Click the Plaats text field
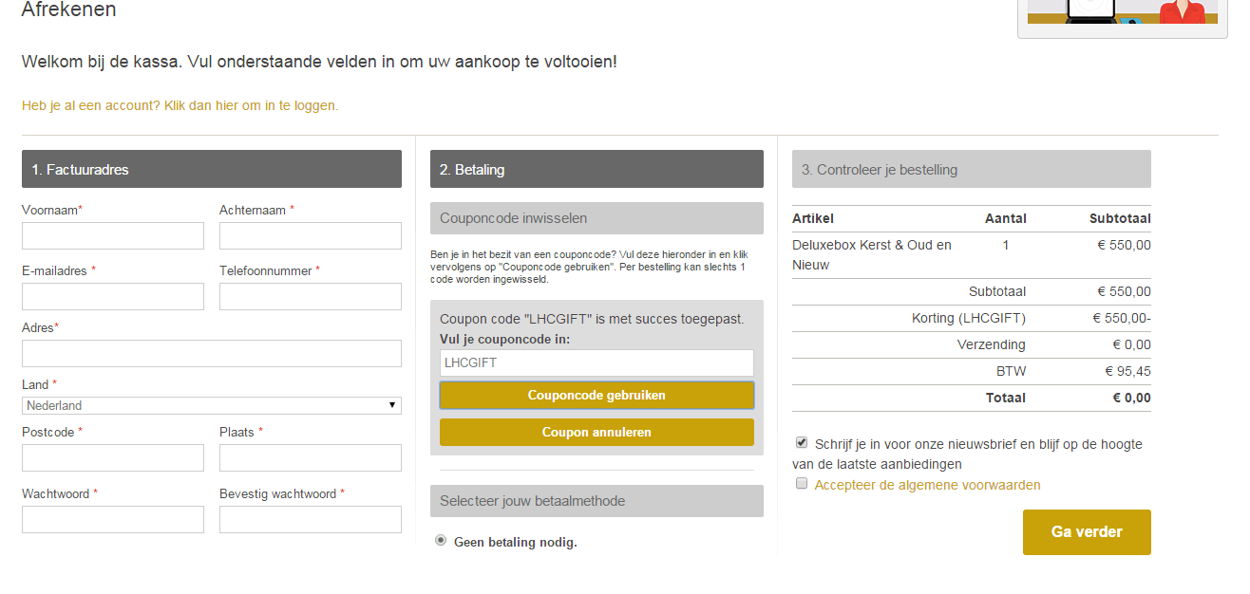Screen dimensions: 1250x594 tap(311, 457)
